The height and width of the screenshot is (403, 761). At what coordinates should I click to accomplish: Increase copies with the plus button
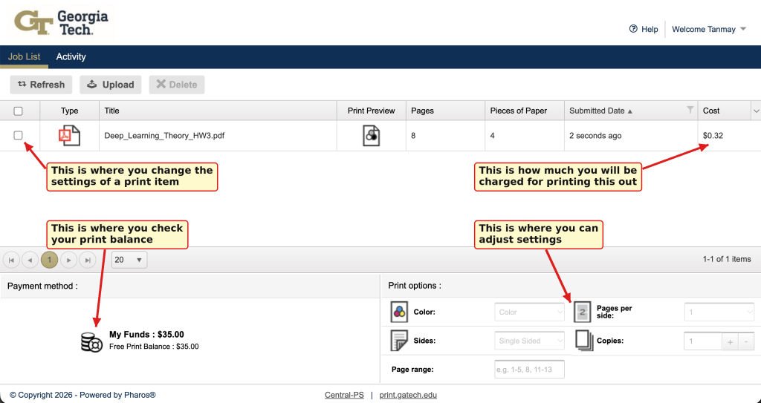click(x=730, y=341)
